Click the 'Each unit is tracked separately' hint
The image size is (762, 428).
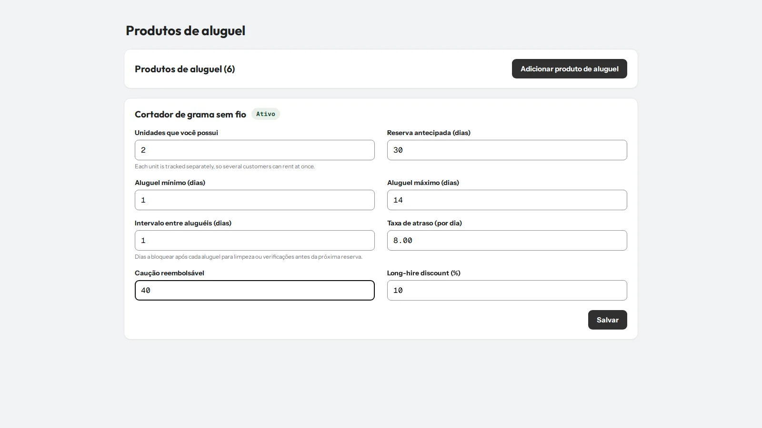(x=225, y=166)
